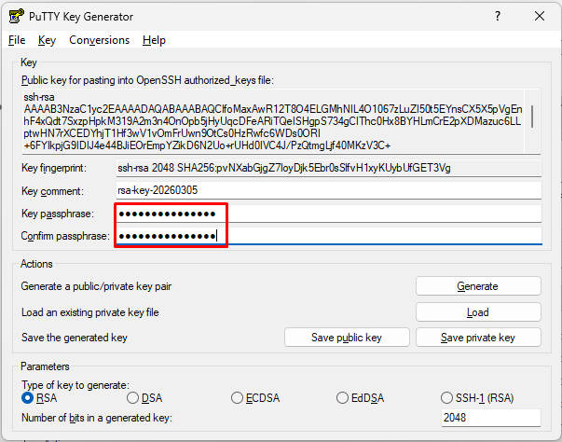
Task: Click Save public key button
Action: click(347, 338)
